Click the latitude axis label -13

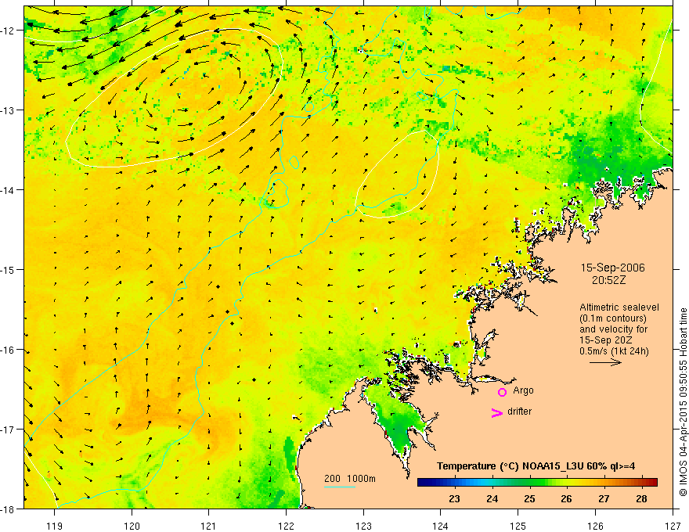(9, 110)
